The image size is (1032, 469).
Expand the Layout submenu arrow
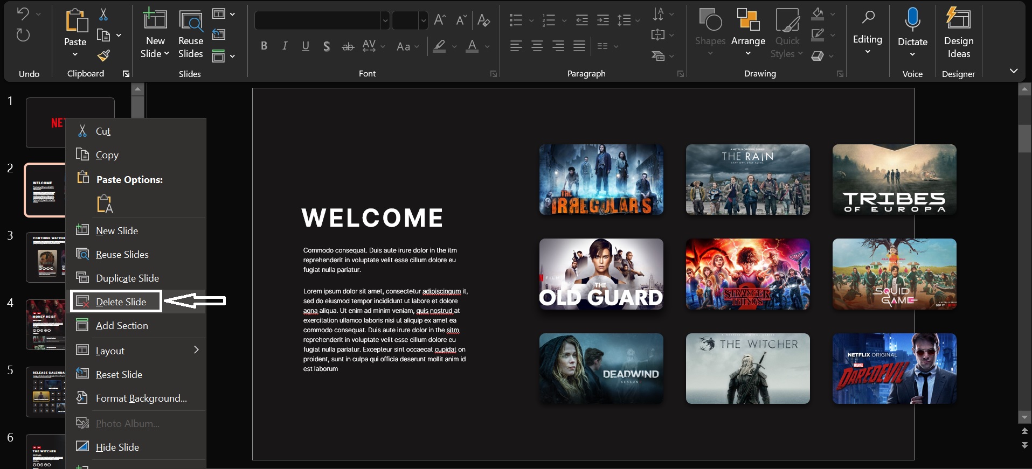tap(196, 350)
